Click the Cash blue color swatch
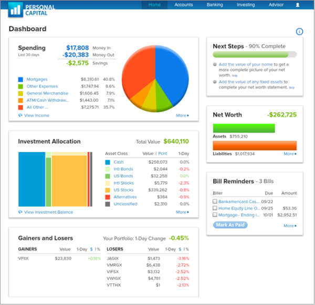 (108, 162)
